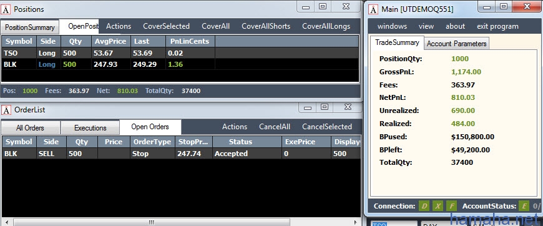Switch to the PositionSummary tab

point(30,27)
